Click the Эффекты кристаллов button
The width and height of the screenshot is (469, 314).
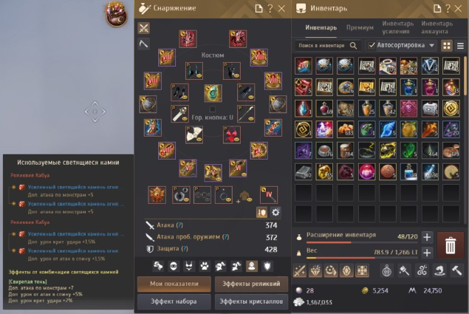coord(251,301)
